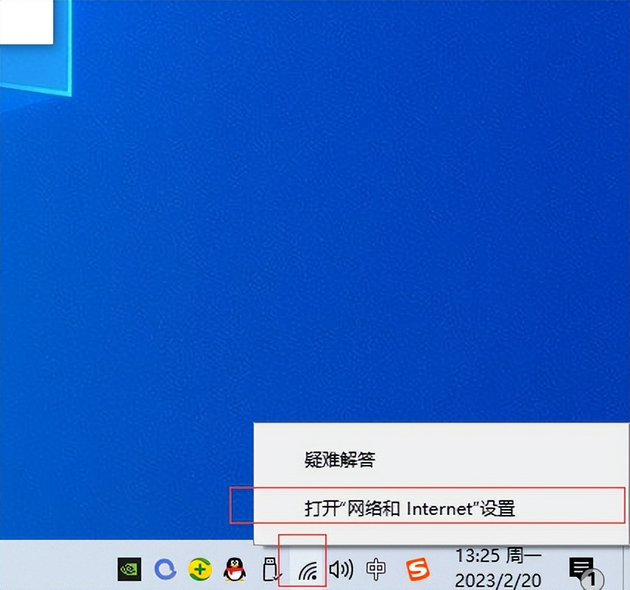Open the NVIDIA settings tray icon

(x=129, y=569)
